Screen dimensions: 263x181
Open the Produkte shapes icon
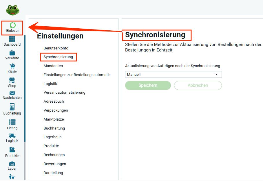[x=12, y=150]
